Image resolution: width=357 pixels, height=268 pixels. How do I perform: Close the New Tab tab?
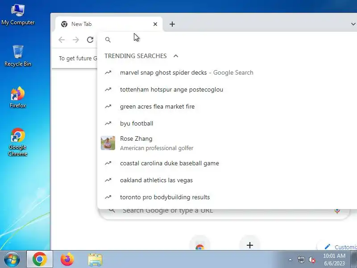[x=155, y=24]
